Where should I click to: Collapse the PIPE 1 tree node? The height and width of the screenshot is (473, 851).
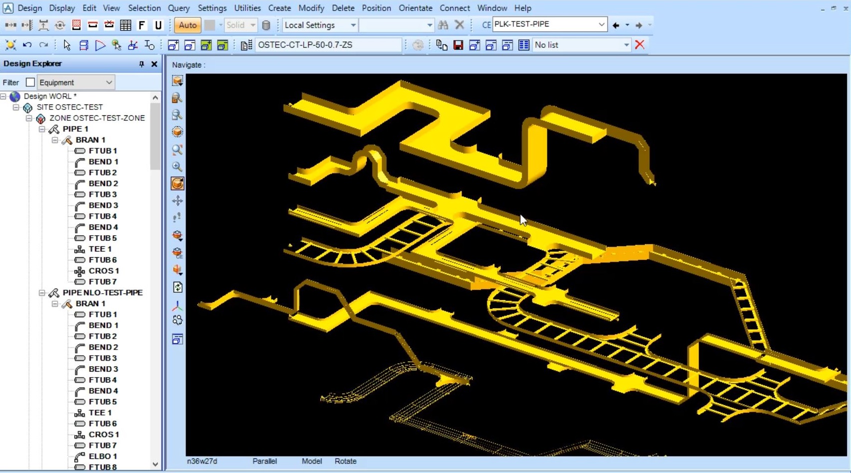pyautogui.click(x=42, y=129)
